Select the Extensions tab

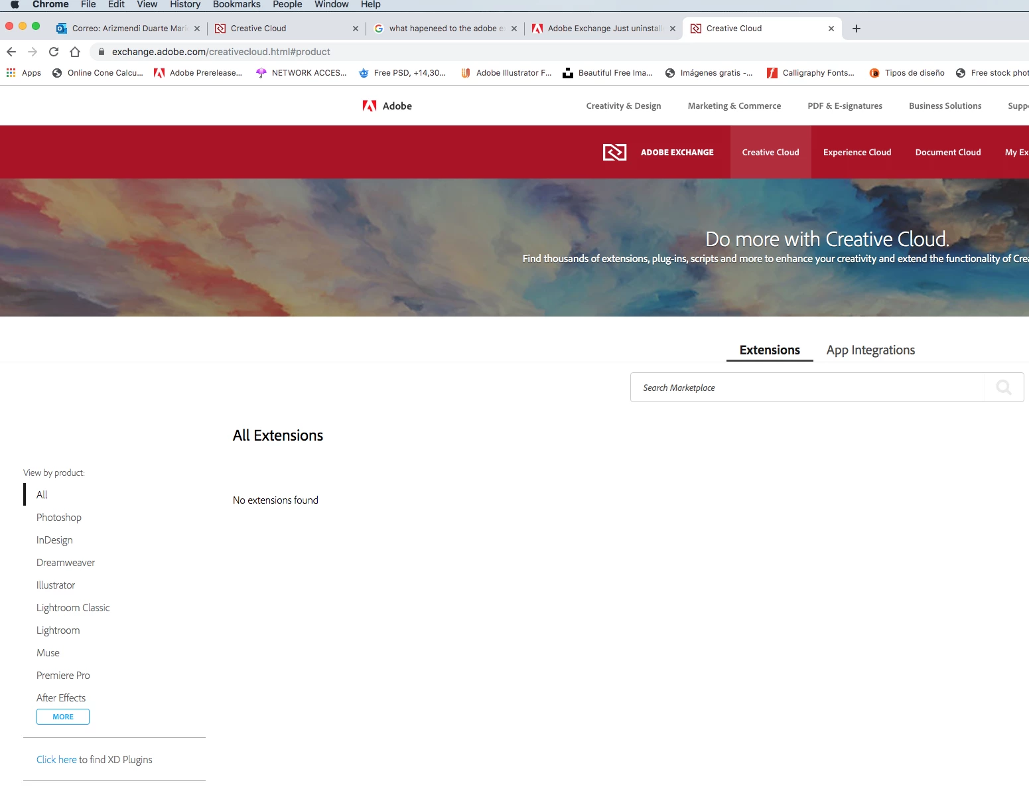770,350
